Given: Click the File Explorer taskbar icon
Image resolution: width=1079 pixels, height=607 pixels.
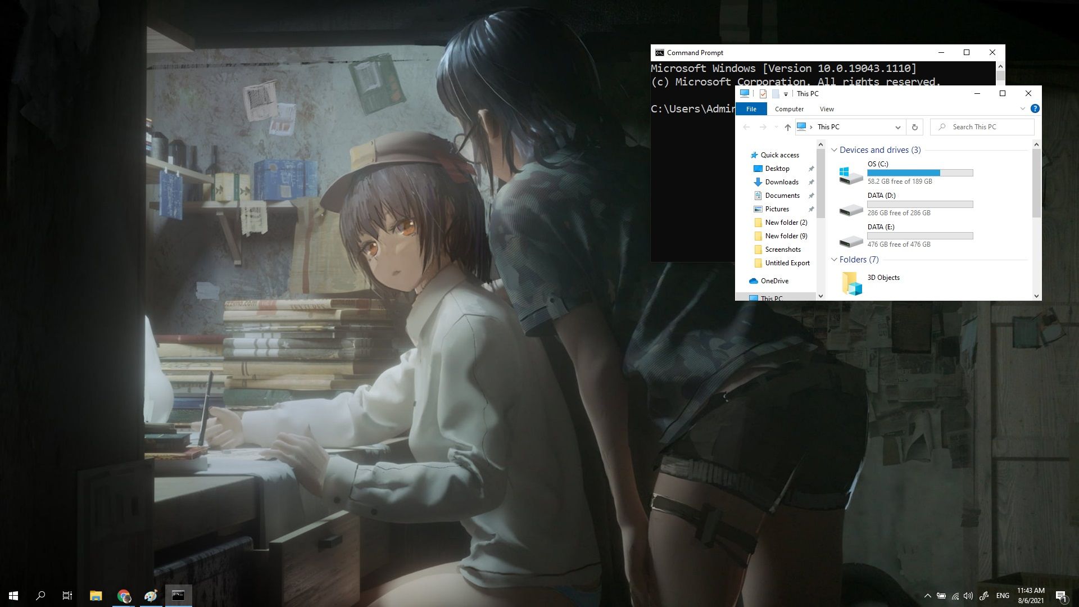Looking at the screenshot, I should [96, 595].
